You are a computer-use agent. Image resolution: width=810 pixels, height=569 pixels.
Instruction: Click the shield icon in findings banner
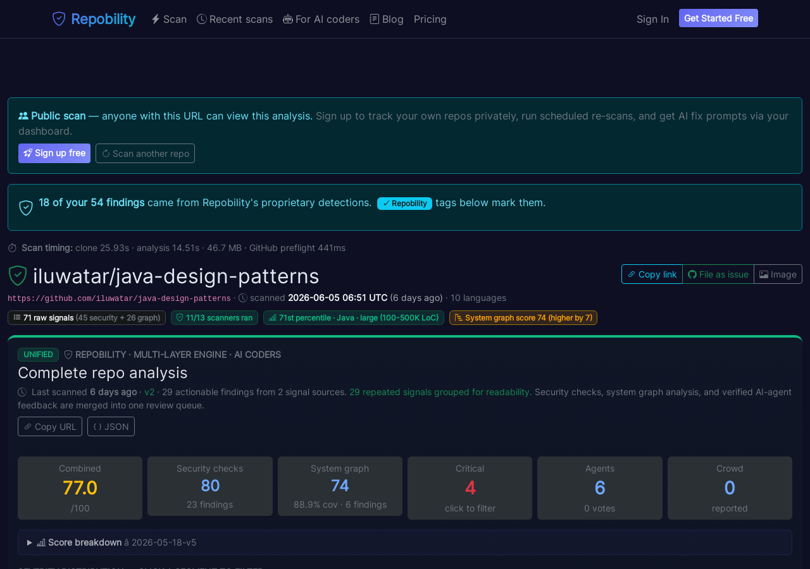26,207
